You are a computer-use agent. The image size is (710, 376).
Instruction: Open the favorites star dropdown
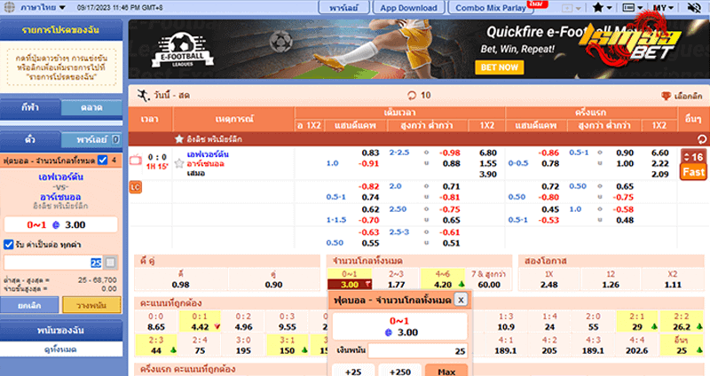click(x=603, y=8)
